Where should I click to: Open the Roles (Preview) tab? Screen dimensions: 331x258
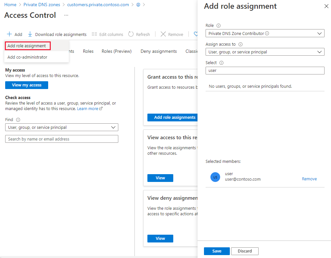pos(116,51)
